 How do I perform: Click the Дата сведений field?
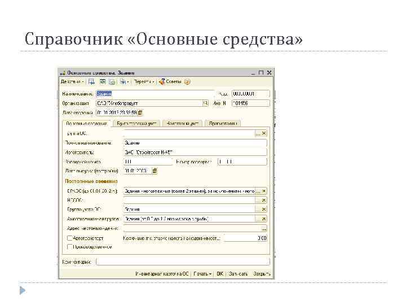(x=117, y=112)
